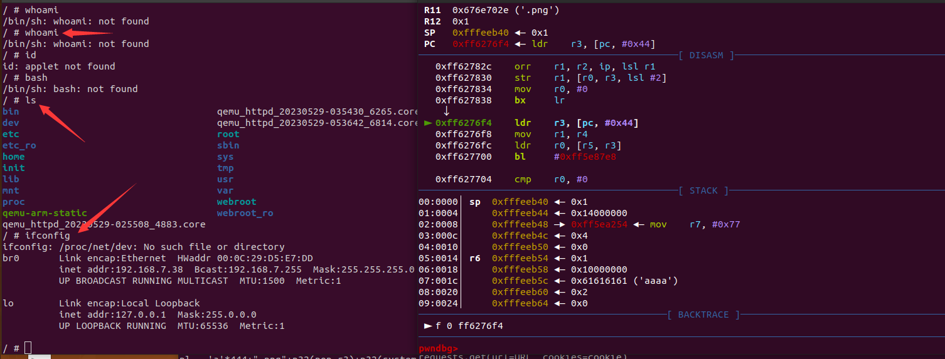Select '/bin/sh: bash: not found' output
Screen dimensions: 945x359
[x=70, y=89]
